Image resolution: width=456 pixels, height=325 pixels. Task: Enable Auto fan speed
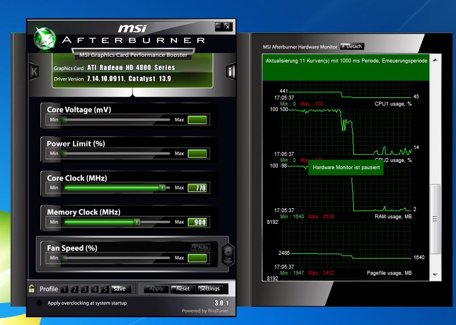point(201,248)
